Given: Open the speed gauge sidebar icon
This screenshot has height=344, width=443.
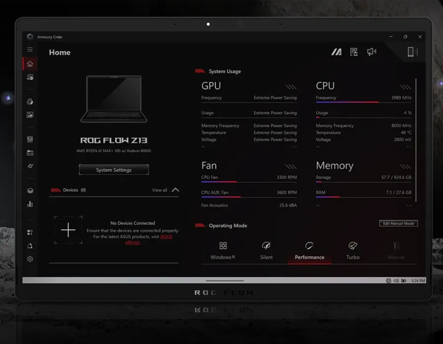Looking at the screenshot, I should pyautogui.click(x=30, y=166).
